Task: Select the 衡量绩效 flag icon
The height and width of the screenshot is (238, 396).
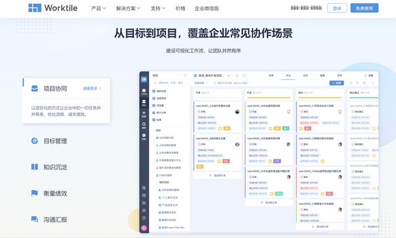Action: click(35, 193)
